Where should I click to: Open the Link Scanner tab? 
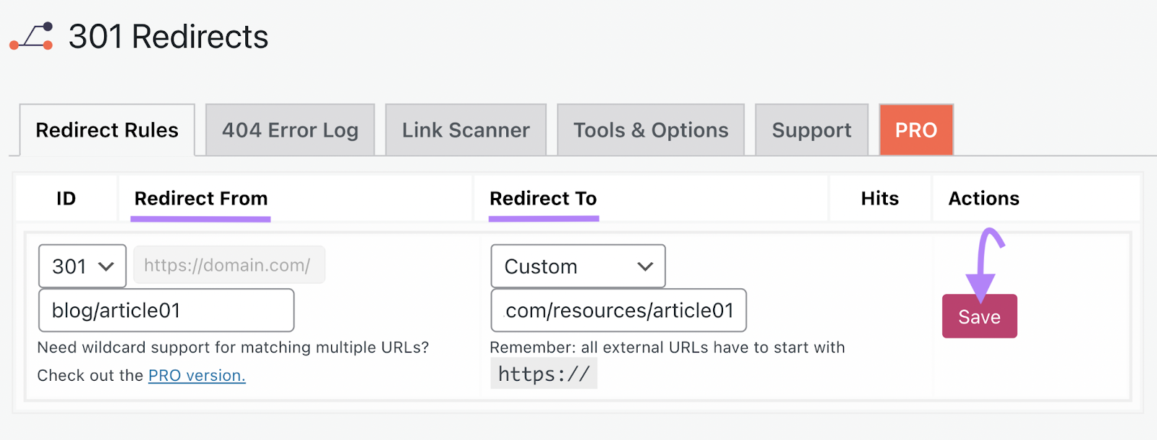[465, 130]
